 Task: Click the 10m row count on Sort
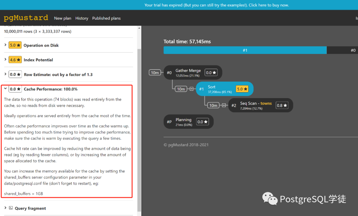click(181, 89)
